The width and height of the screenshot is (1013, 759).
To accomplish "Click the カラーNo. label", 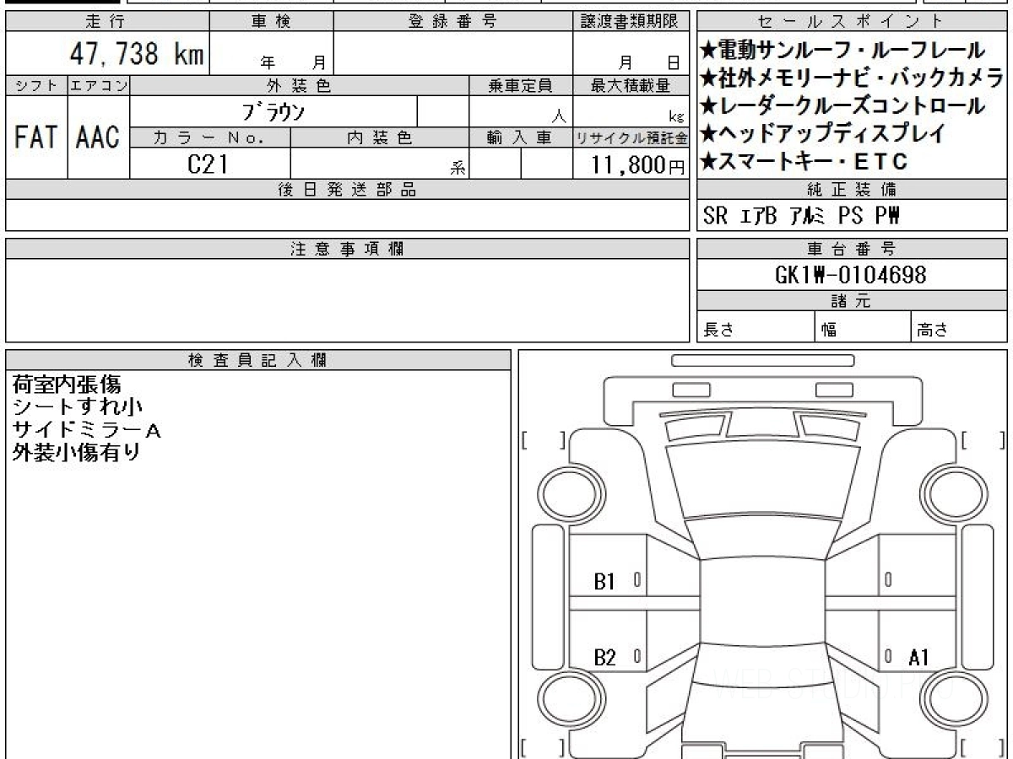I will 209,137.
